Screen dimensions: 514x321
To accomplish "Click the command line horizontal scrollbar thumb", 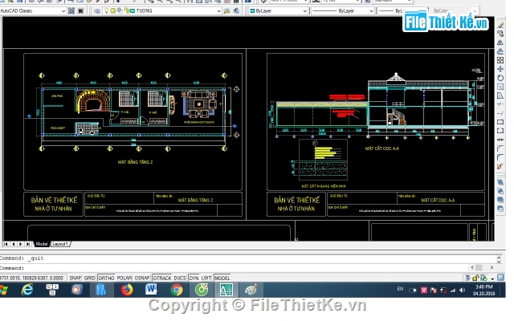I will (x=479, y=267).
